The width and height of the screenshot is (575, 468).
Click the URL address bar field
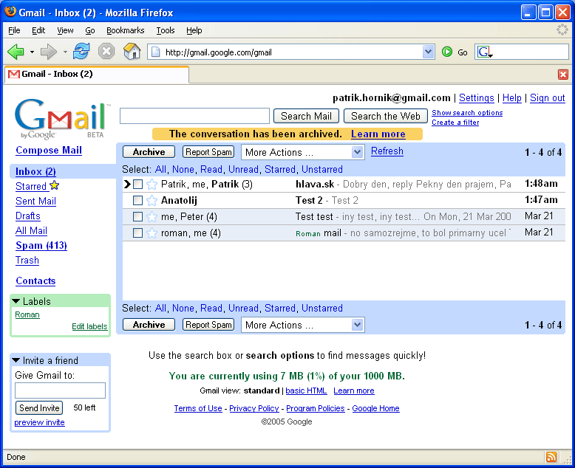292,52
